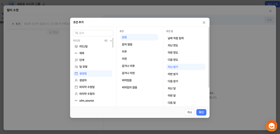The height and width of the screenshot is (134, 280).
Task: Choose 이번 연도 value
Action: [x=186, y=53]
